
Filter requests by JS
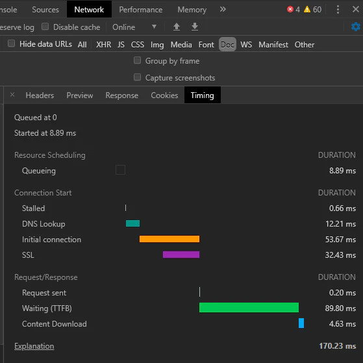121,44
